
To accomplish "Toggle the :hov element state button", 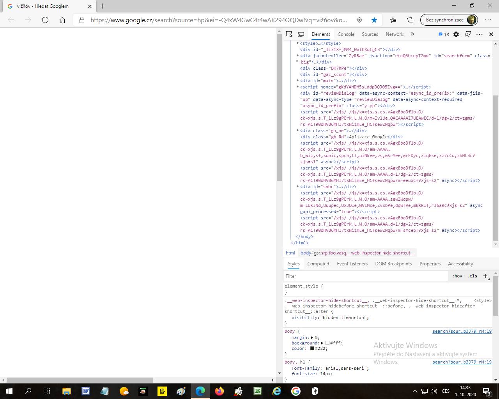I will coord(457,276).
